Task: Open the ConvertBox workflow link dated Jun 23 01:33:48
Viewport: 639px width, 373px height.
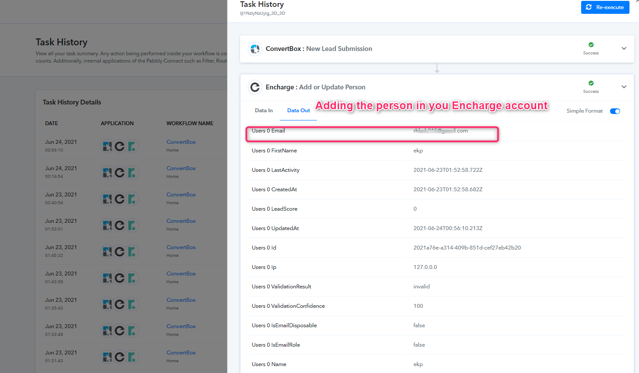Action: coord(181,326)
